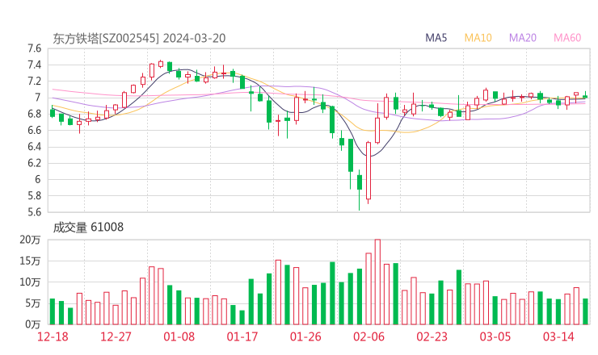Click the last green volume bar at right edge
The width and height of the screenshot is (598, 355).
(585, 311)
